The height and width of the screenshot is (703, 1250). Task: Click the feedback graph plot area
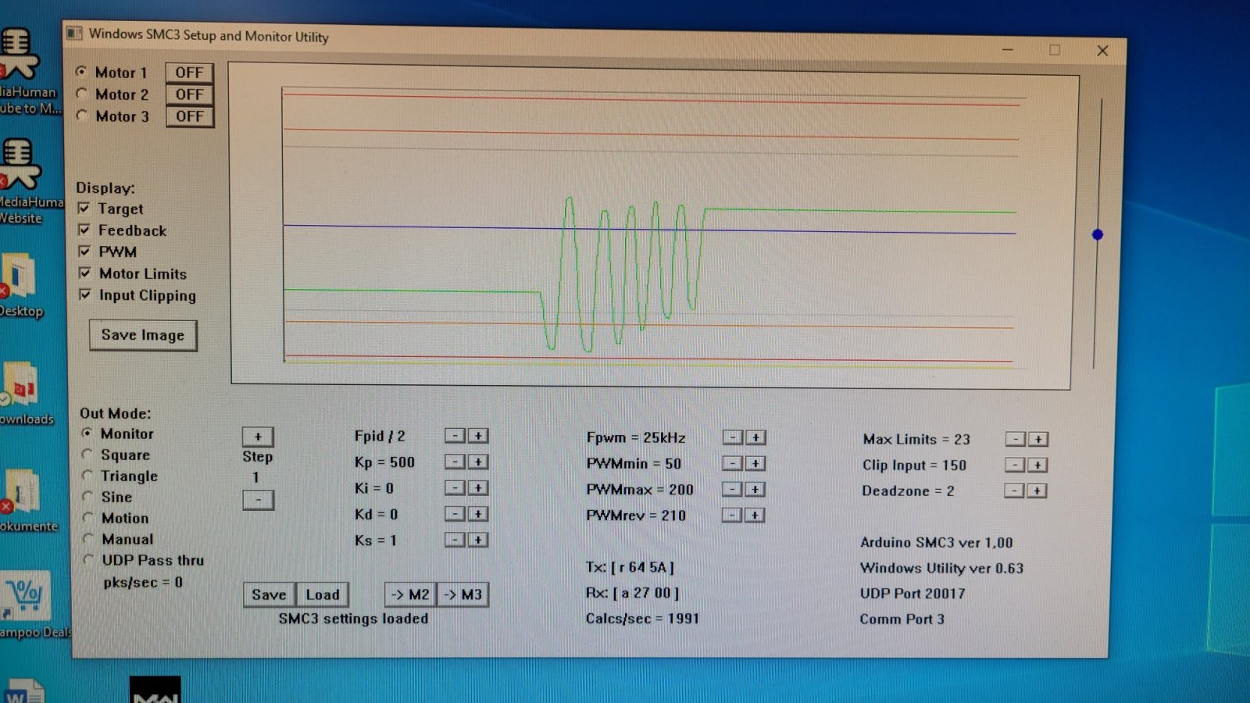point(652,227)
